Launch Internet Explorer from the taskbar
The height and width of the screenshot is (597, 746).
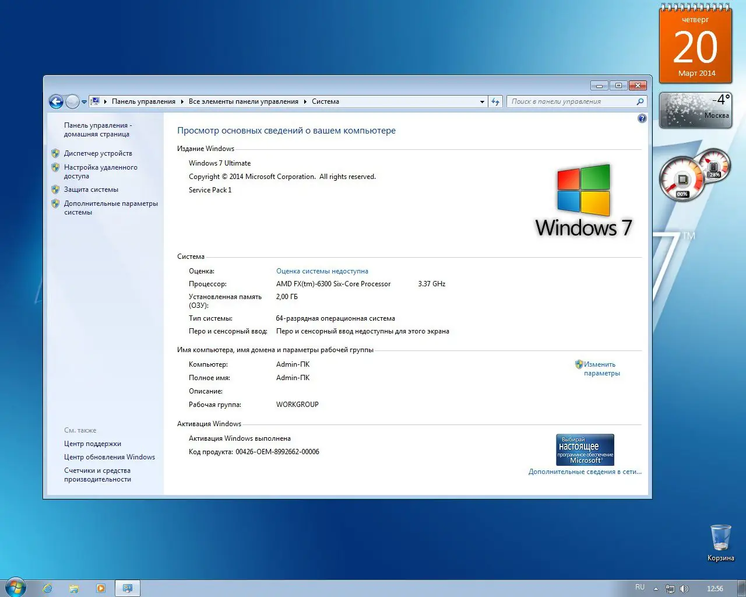click(47, 588)
